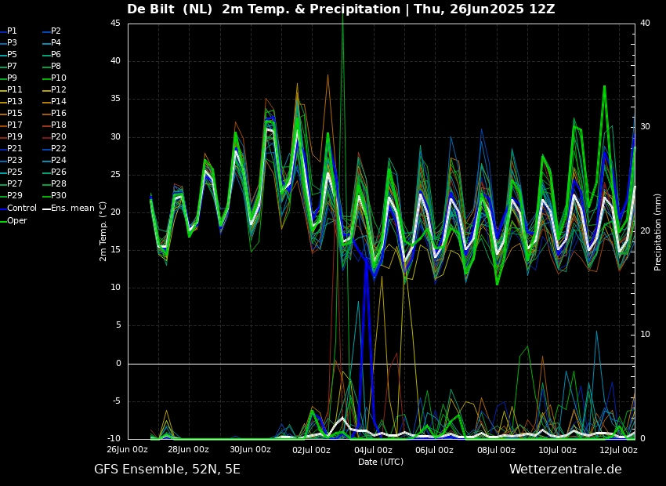This screenshot has width=666, height=486.
Task: Click the P17 legend entry
Action: click(11, 125)
